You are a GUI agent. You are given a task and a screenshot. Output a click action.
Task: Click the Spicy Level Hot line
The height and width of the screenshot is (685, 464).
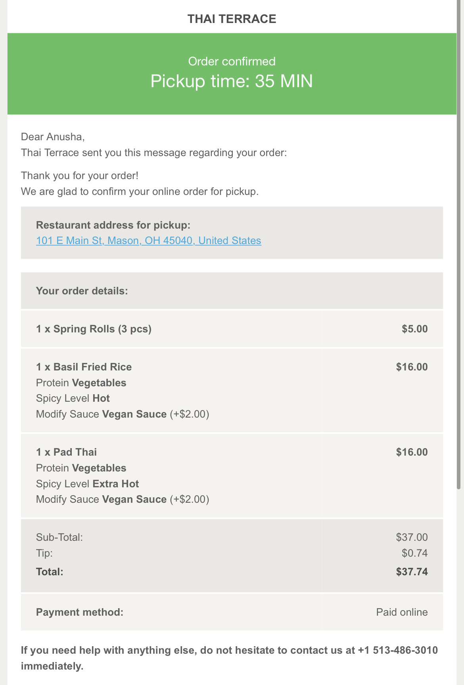[73, 398]
